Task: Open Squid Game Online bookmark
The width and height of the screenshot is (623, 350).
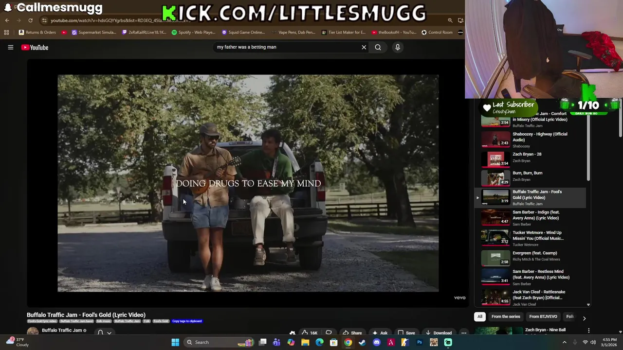Action: pos(243,33)
